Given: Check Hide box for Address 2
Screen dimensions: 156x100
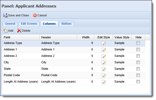Looking at the screenshot, I should tap(138, 56).
